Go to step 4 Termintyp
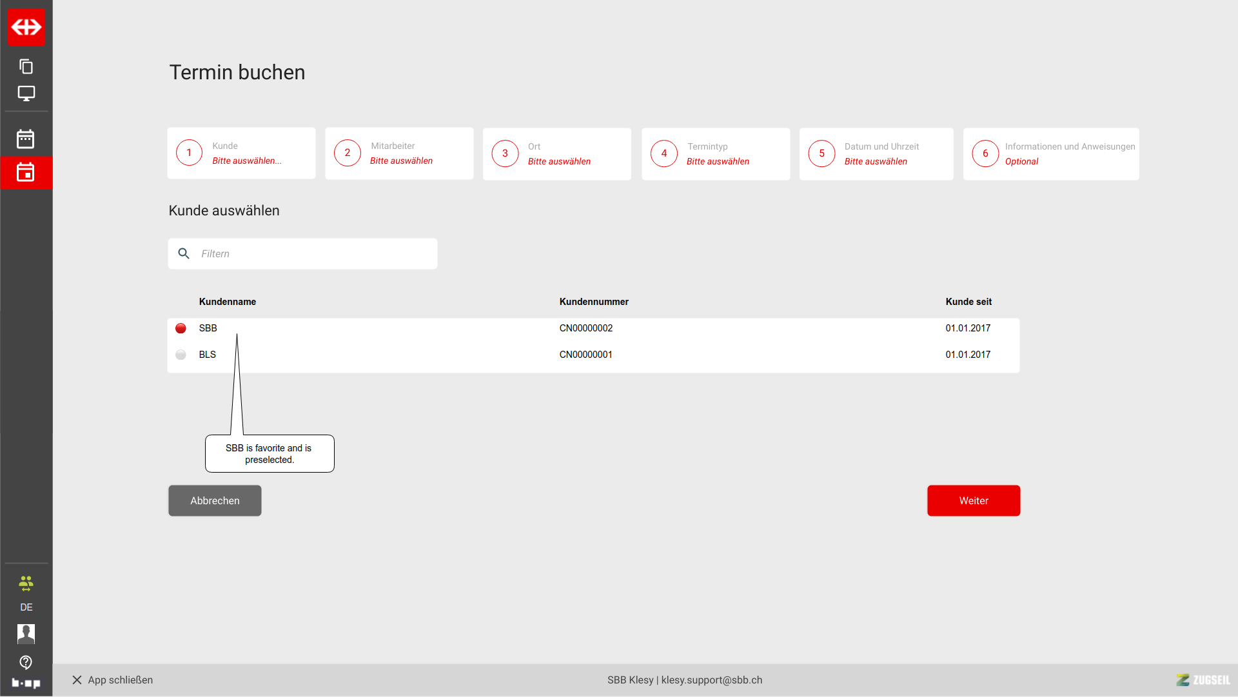This screenshot has height=697, width=1238. click(715, 154)
